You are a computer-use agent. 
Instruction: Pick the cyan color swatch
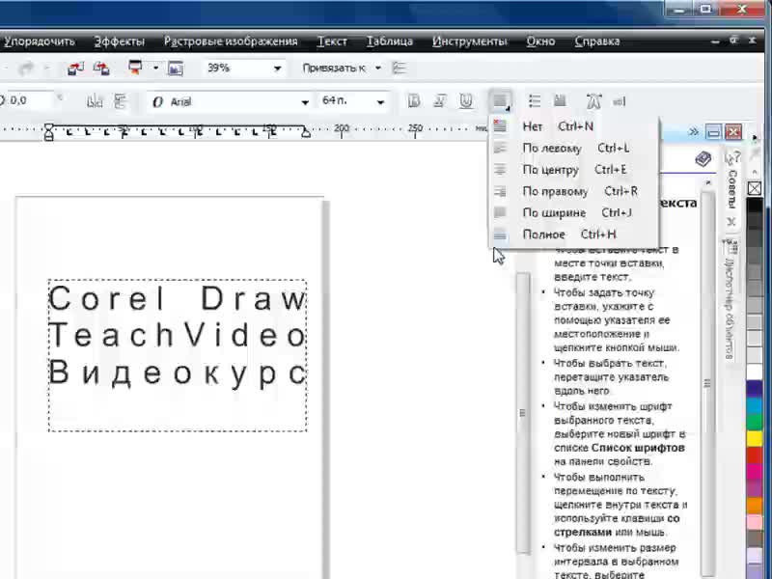pyautogui.click(x=755, y=405)
